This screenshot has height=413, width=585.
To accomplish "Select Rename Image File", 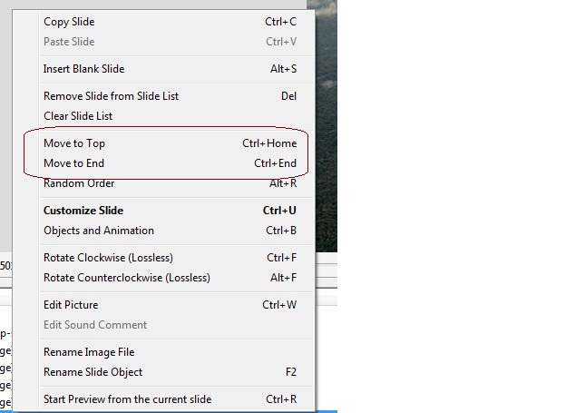I will pos(163,352).
